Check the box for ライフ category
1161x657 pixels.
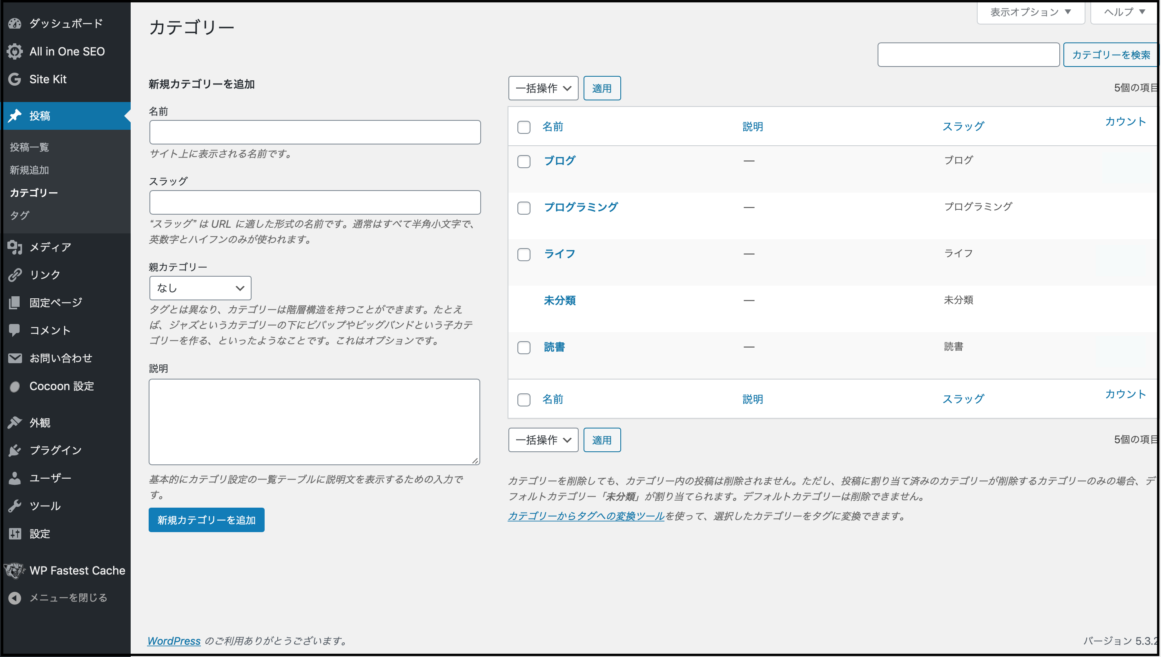[x=524, y=255]
